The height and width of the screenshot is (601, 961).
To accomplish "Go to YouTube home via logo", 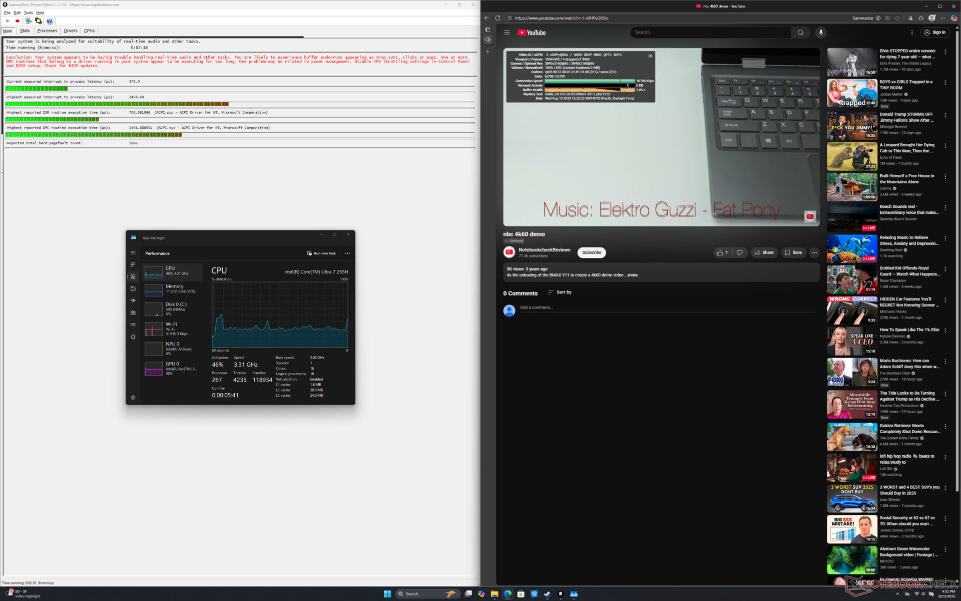I will pos(532,33).
